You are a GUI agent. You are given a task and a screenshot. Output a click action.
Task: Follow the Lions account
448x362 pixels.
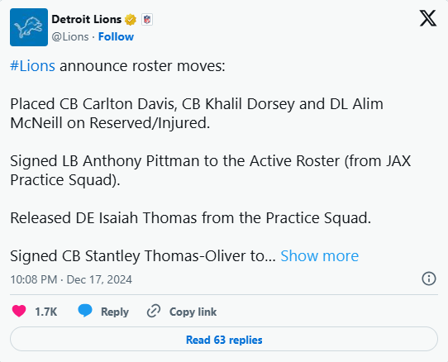(116, 37)
